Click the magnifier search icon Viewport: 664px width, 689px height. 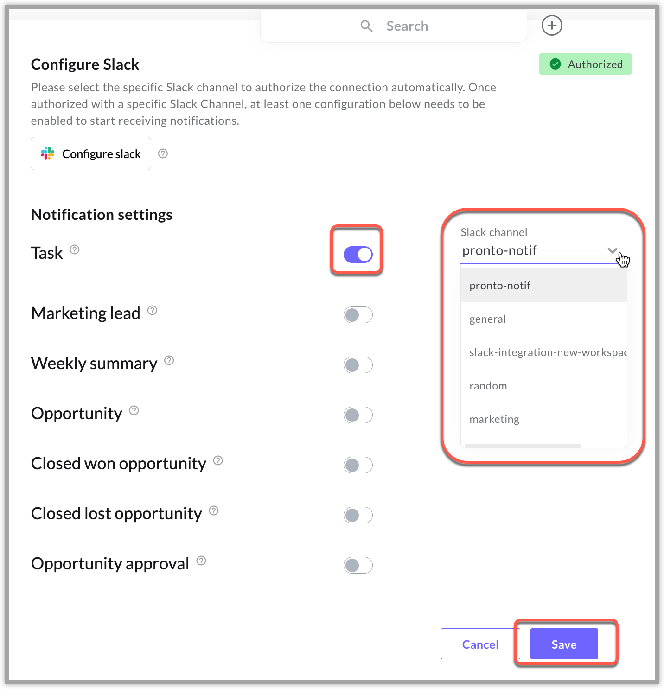point(366,26)
